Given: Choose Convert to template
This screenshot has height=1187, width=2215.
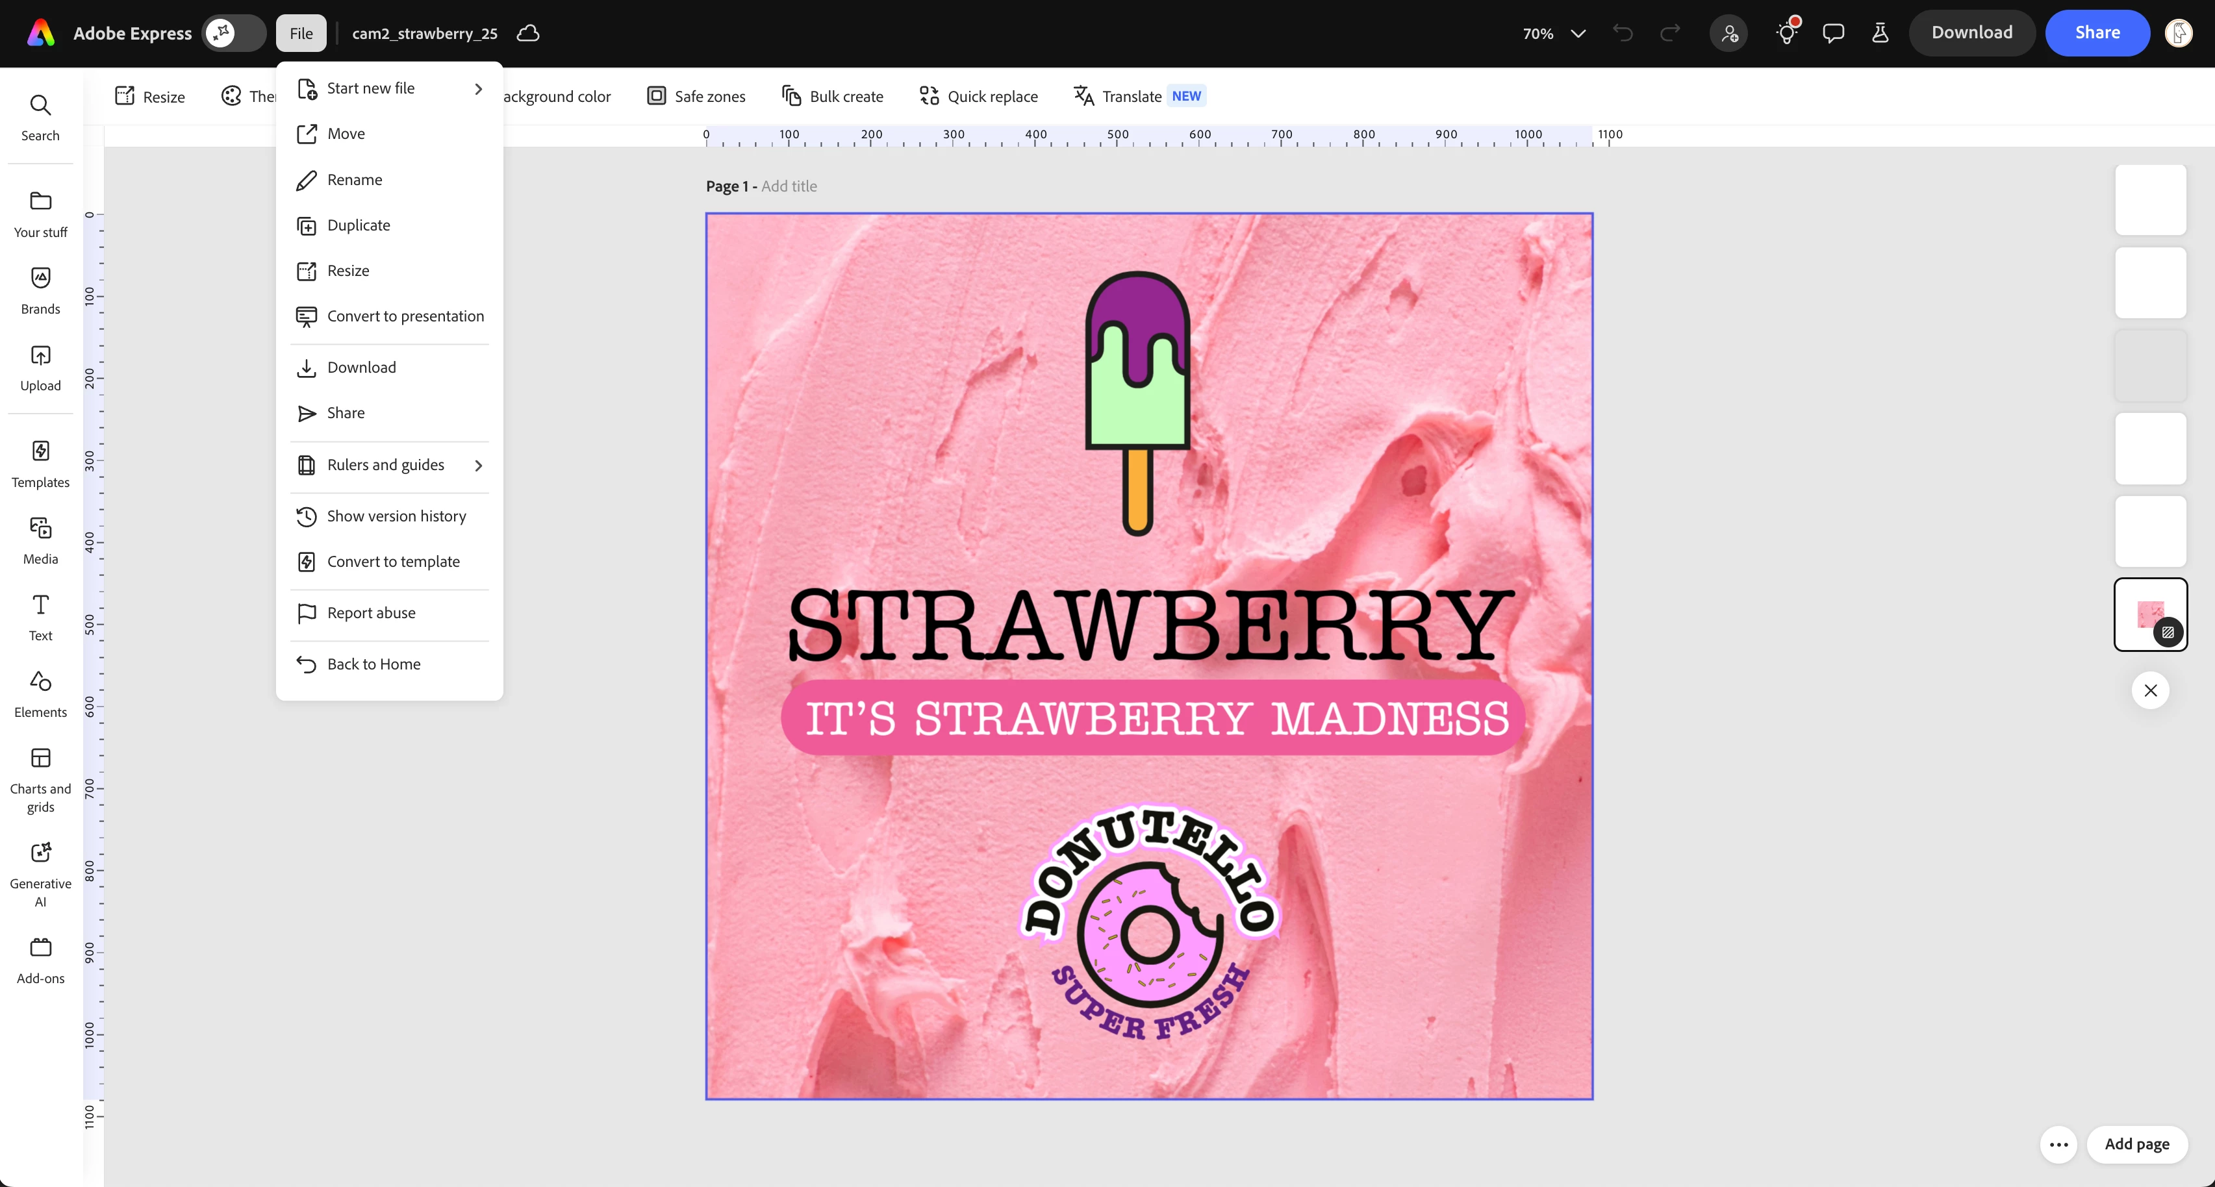Looking at the screenshot, I should (x=390, y=561).
